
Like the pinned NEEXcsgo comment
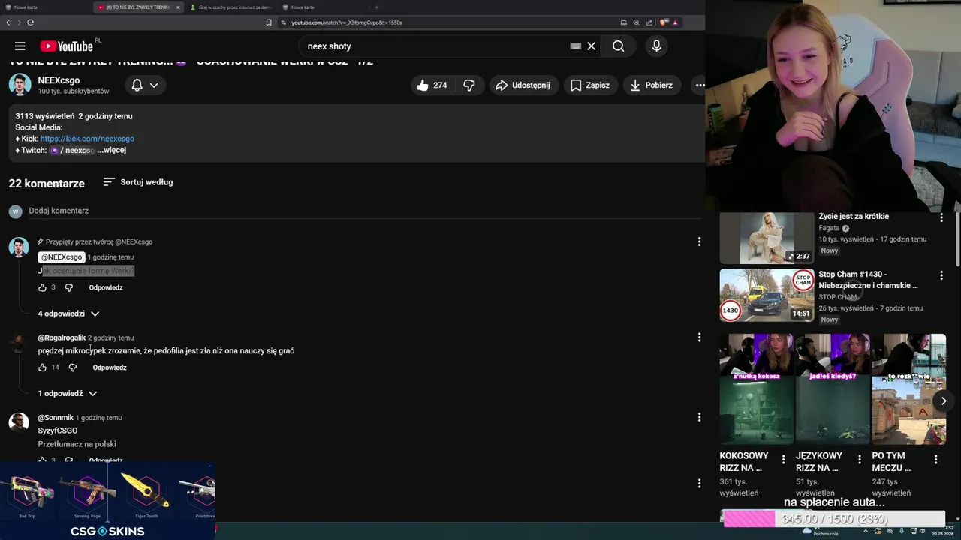42,287
